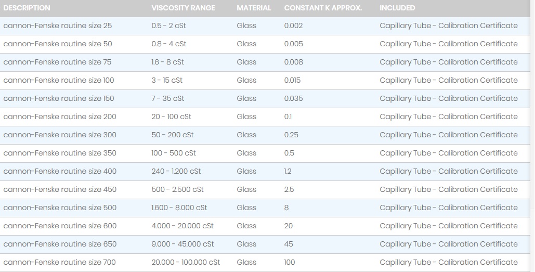Click the Glass material cell for size 600
The width and height of the screenshot is (535, 272).
coord(246,226)
